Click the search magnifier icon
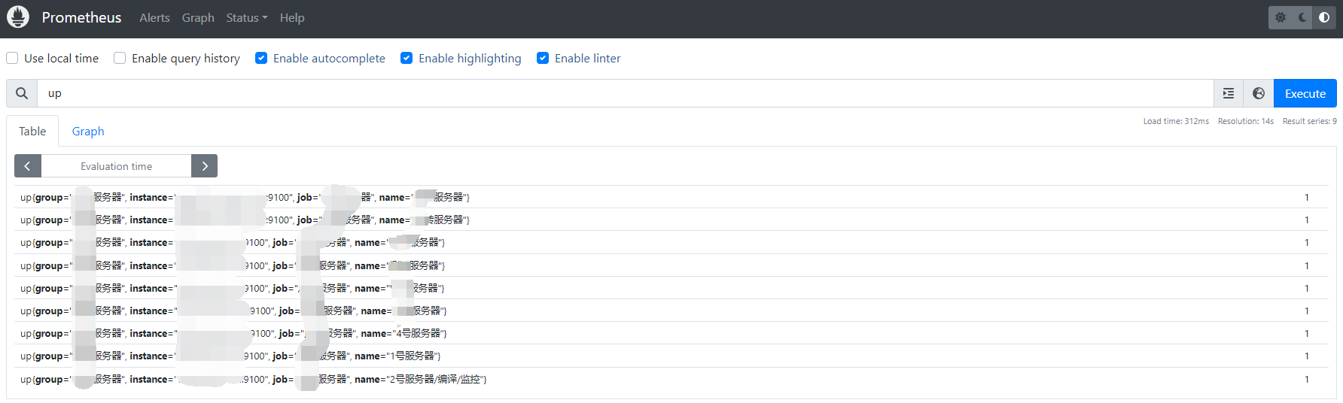1343x403 pixels. (22, 93)
